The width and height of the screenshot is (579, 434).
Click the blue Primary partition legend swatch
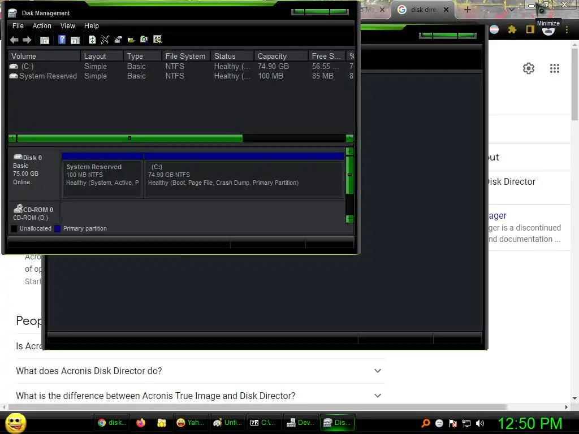(x=57, y=228)
